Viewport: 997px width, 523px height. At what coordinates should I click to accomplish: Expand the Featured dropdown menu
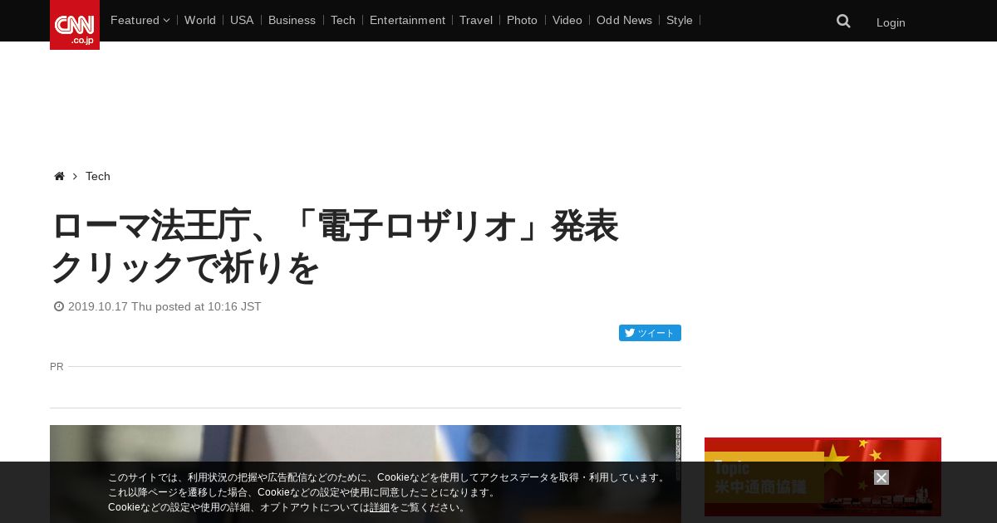pos(140,20)
